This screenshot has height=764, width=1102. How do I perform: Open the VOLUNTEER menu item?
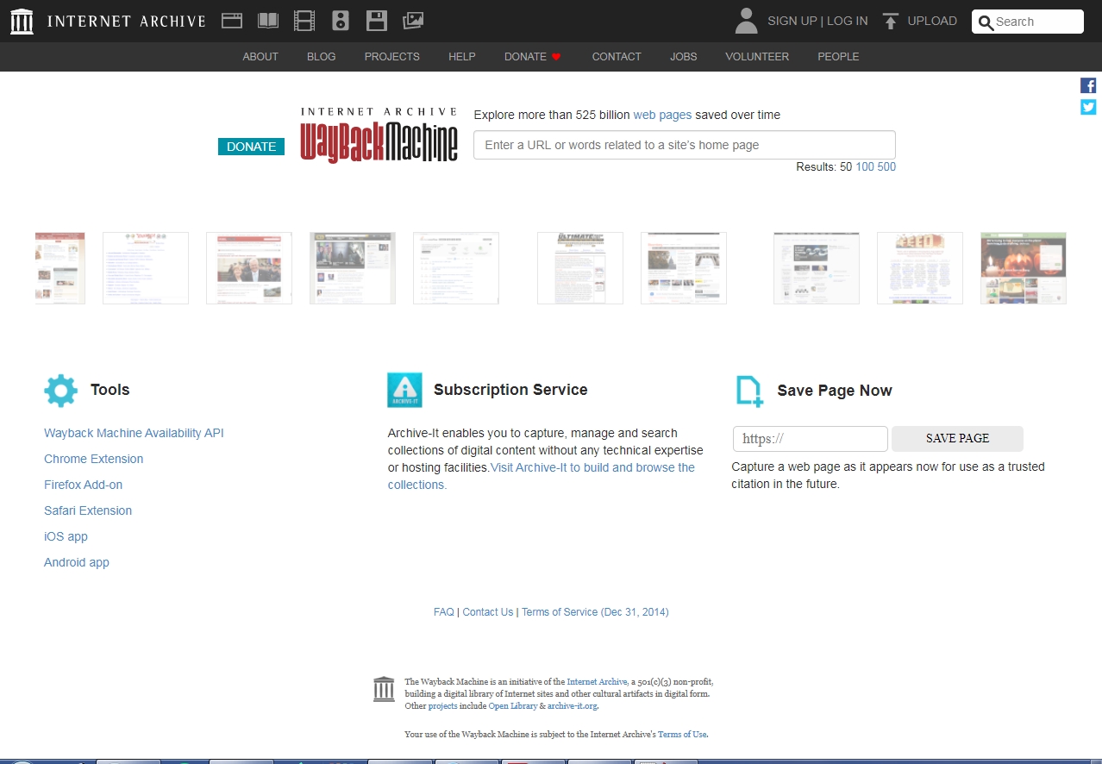(757, 57)
